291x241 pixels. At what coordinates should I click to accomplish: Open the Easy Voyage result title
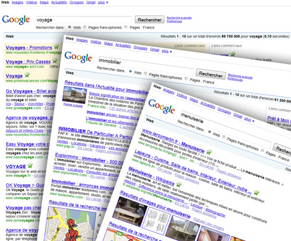27,144
